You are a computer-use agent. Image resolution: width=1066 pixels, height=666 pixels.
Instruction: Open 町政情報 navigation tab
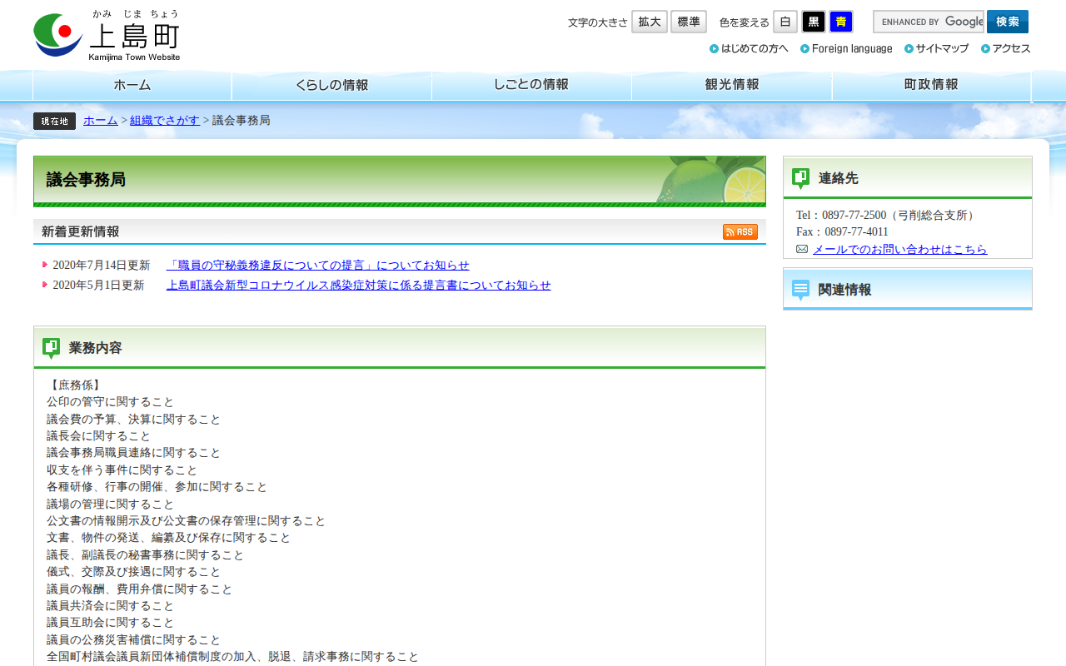tap(932, 86)
